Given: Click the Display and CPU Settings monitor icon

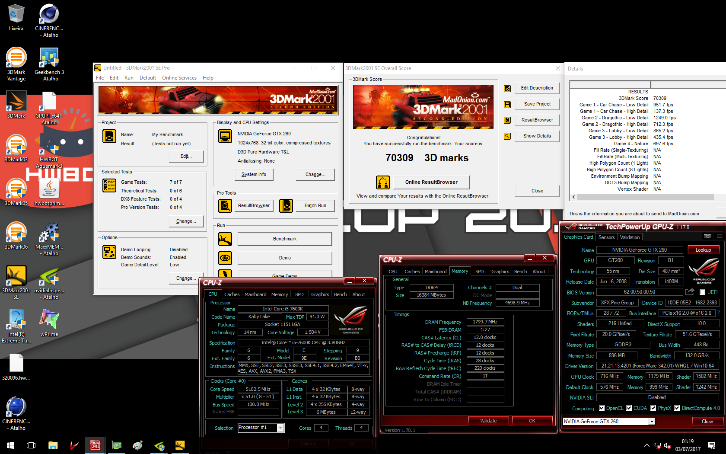Looking at the screenshot, I should tap(225, 136).
